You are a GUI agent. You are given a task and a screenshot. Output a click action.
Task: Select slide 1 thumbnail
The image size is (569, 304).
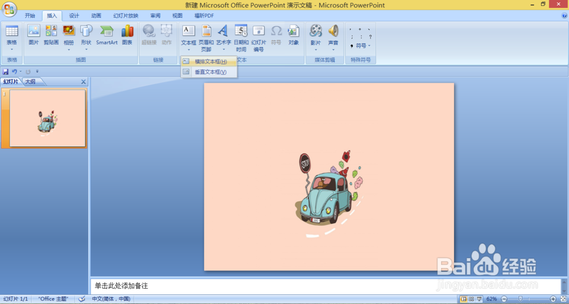pos(48,118)
